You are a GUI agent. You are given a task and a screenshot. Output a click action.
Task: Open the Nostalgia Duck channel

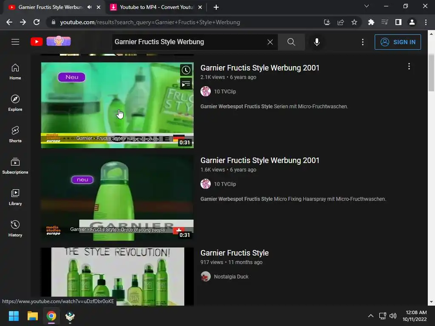coord(231,277)
